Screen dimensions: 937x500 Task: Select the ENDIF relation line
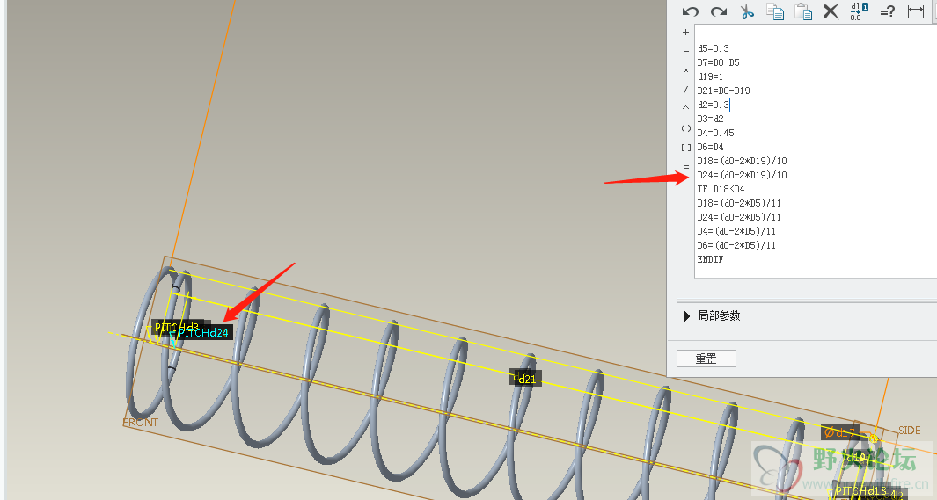tap(711, 259)
